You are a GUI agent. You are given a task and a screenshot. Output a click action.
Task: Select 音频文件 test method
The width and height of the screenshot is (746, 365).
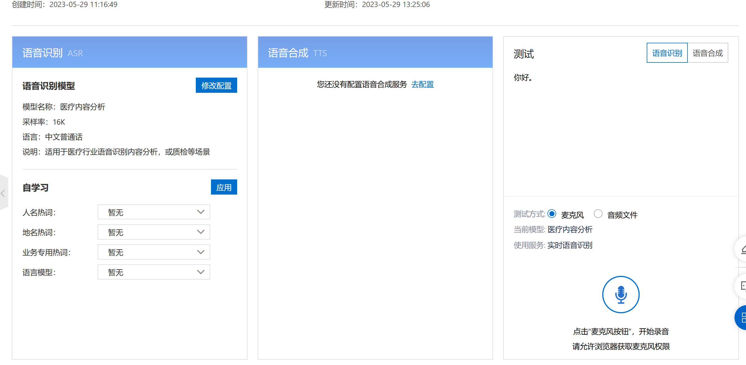(x=598, y=214)
